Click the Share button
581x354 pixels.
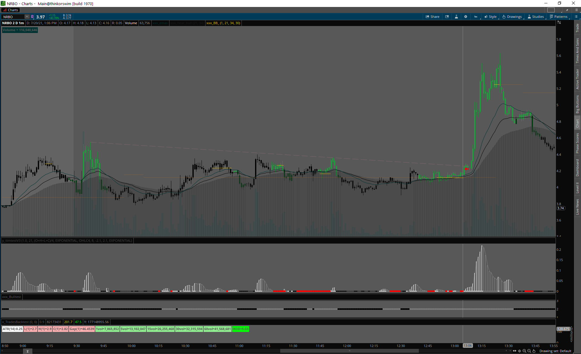[x=432, y=17]
